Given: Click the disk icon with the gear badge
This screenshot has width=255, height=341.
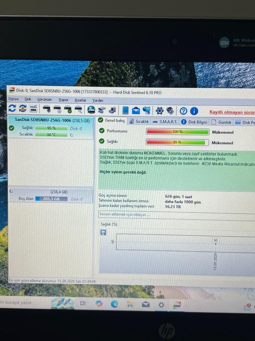Looking at the screenshot, I should click(x=47, y=109).
